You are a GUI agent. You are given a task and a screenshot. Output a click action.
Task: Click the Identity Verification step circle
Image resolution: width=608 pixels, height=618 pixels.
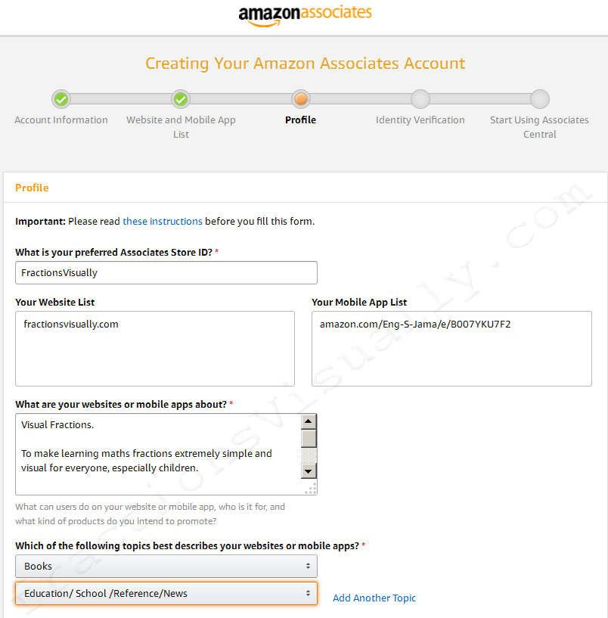tap(420, 99)
